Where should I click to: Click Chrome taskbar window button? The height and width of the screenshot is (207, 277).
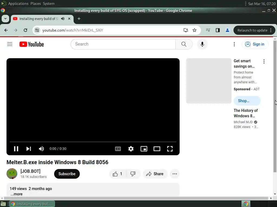click(x=32, y=204)
